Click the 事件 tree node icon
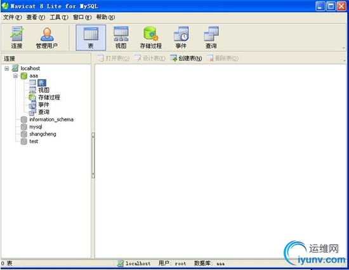This screenshot has height=270, width=349. pyautogui.click(x=32, y=104)
